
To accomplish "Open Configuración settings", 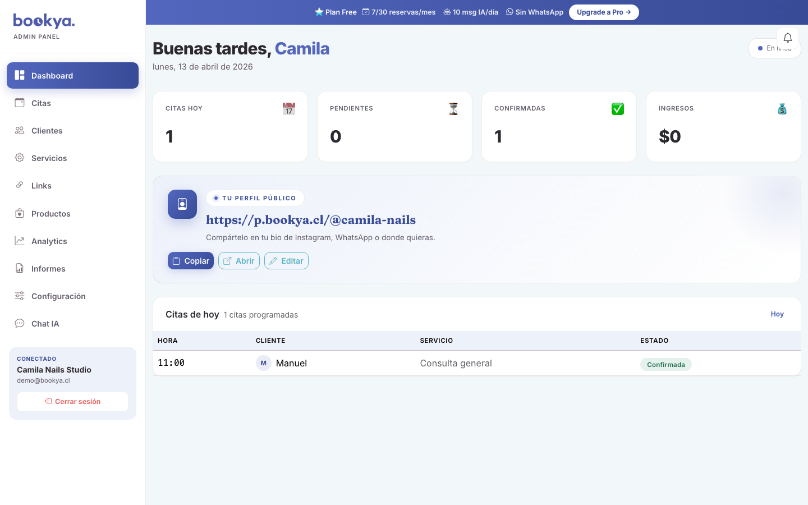I will click(72, 296).
